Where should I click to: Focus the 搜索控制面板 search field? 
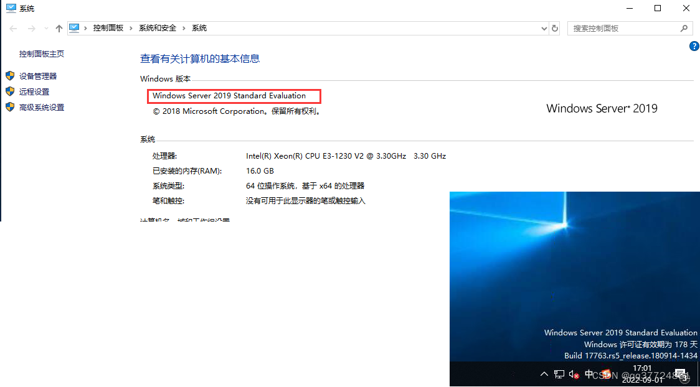click(630, 29)
